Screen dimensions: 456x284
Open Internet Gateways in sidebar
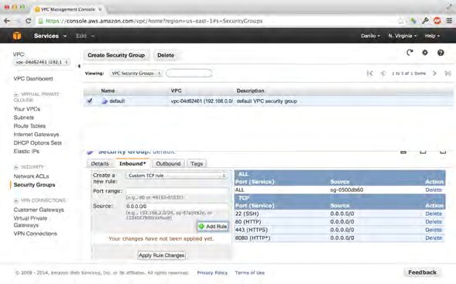36,135
